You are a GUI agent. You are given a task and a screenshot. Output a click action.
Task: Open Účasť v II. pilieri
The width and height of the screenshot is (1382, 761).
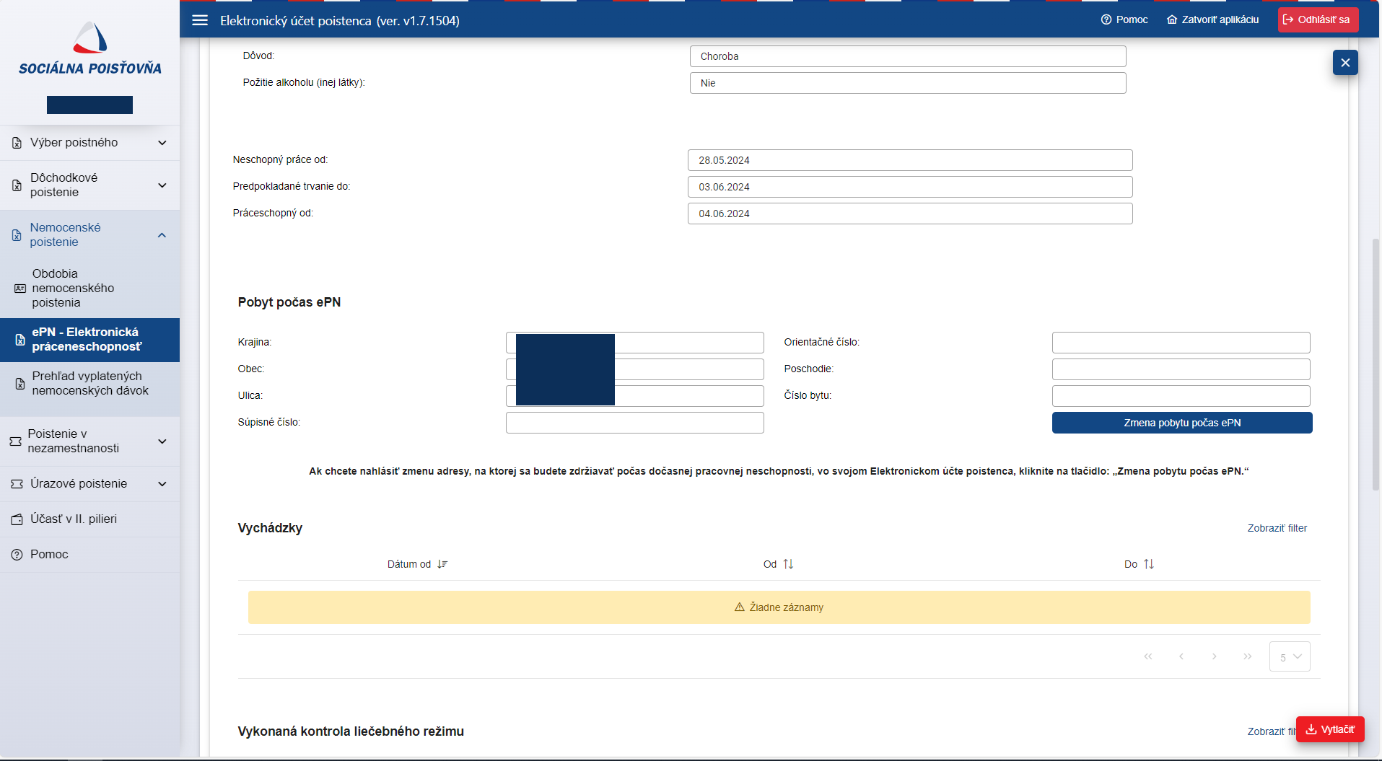coord(74,519)
